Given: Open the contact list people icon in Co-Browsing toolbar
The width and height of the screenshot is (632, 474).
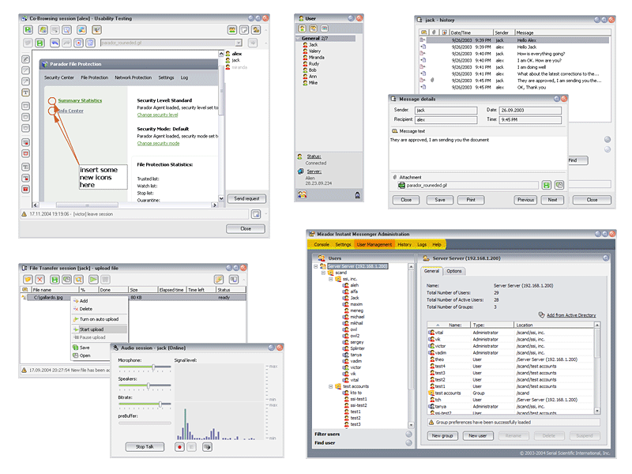Looking at the screenshot, I should (x=81, y=28).
